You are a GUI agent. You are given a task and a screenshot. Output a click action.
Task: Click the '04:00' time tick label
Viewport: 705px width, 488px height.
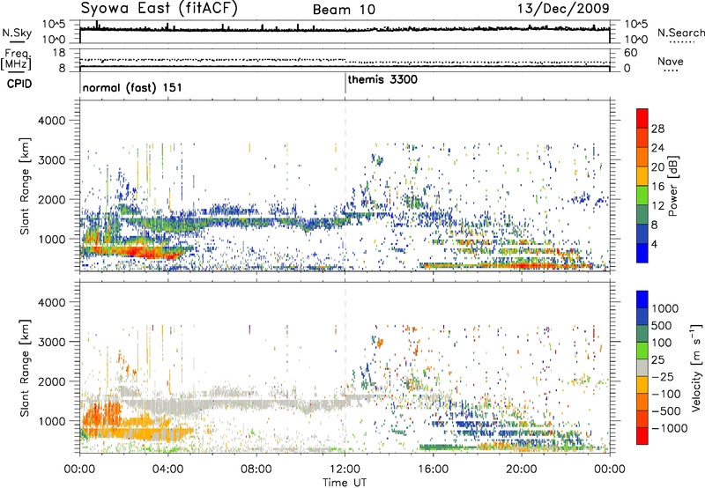[168, 470]
